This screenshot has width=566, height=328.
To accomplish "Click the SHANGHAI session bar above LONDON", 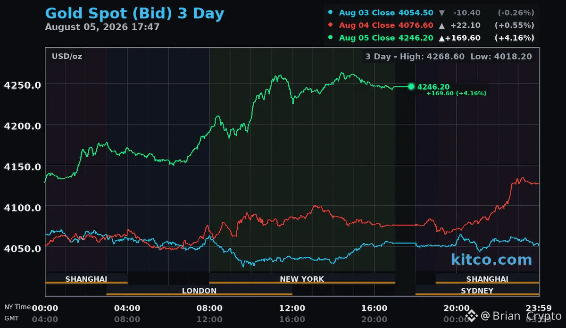I will [x=86, y=279].
